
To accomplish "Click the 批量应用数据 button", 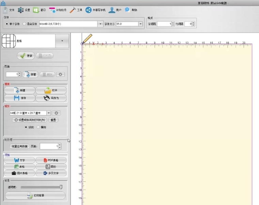I will pyautogui.click(x=19, y=146).
